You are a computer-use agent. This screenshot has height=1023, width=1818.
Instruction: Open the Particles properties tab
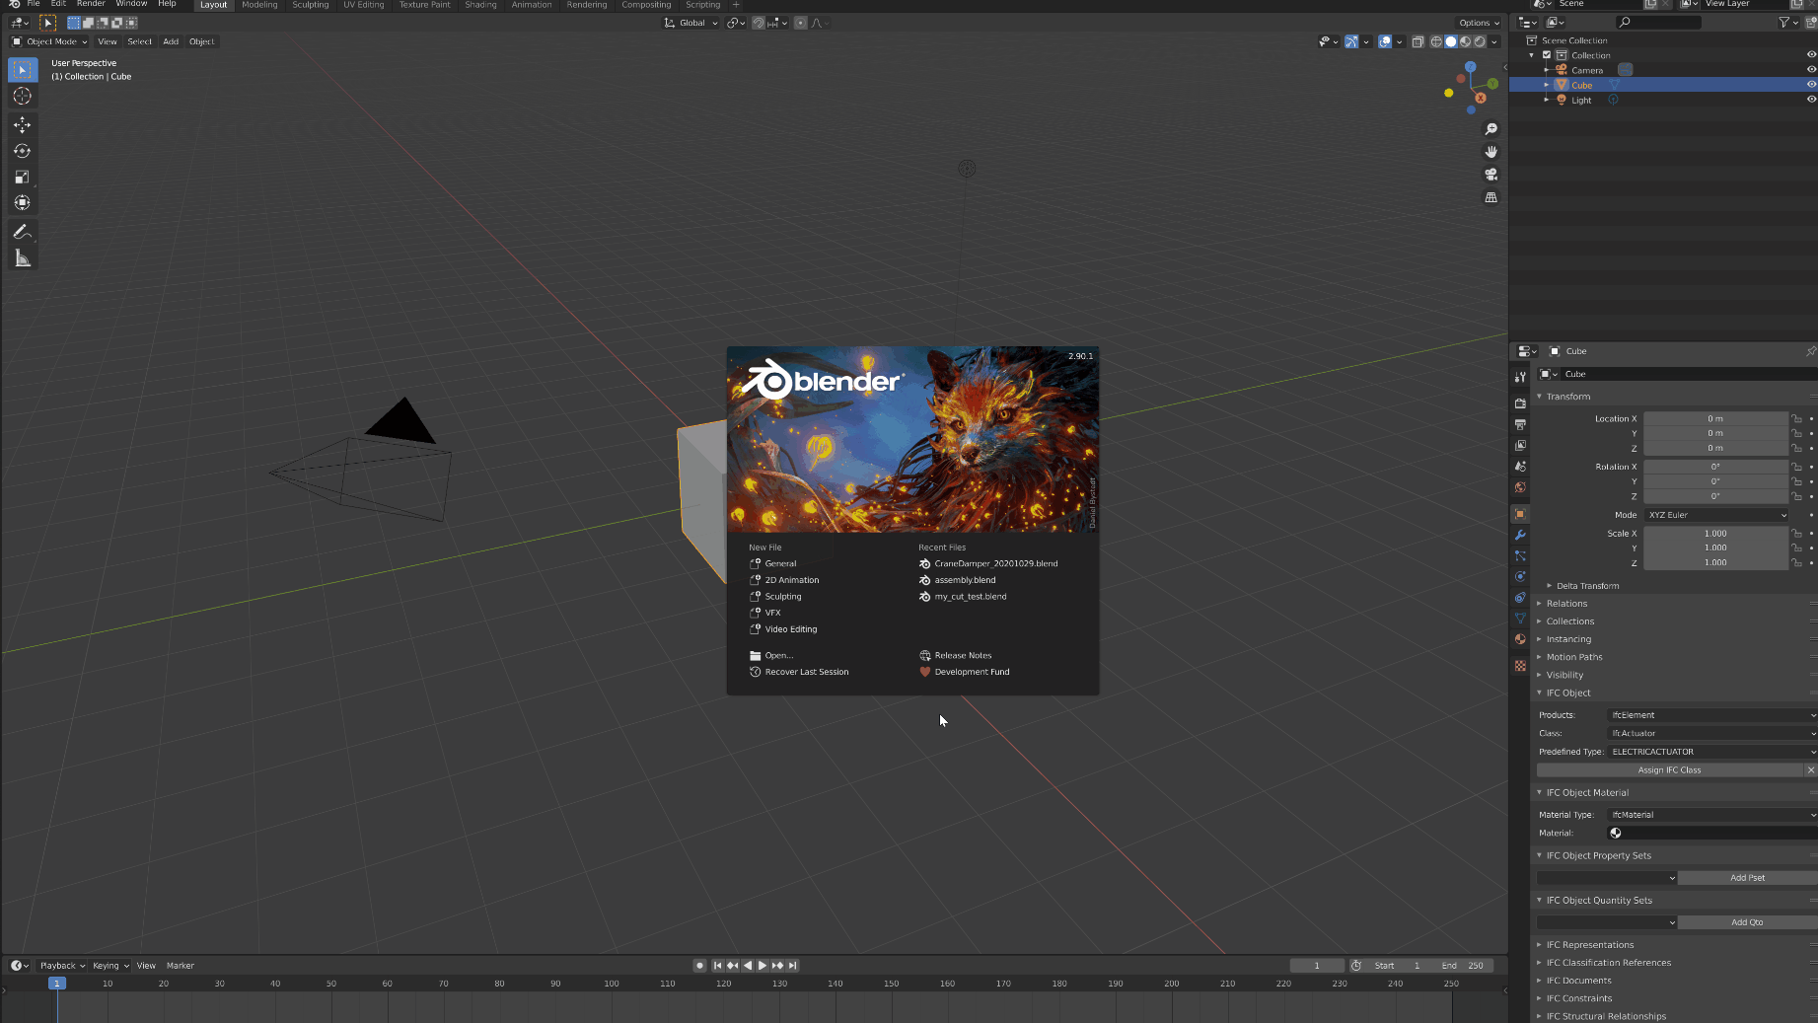pyautogui.click(x=1520, y=555)
